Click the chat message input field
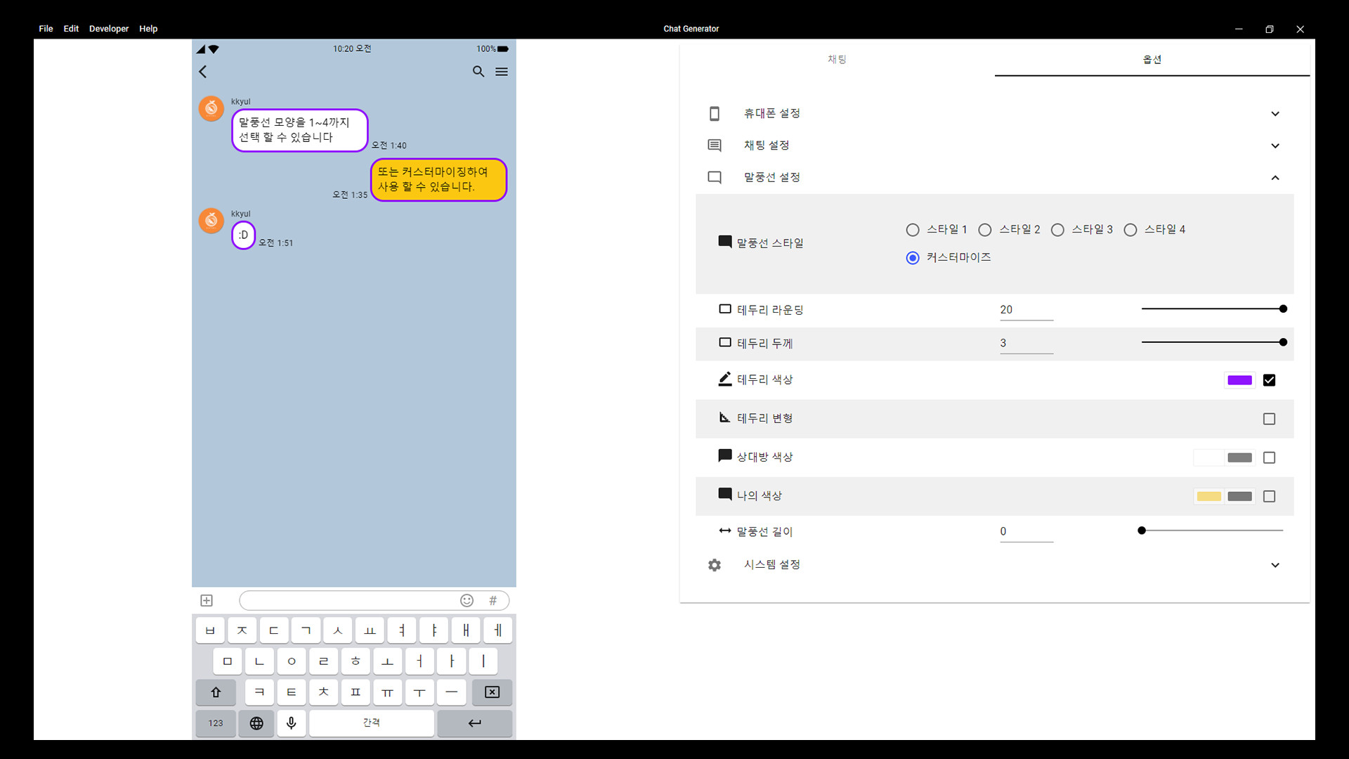Image resolution: width=1349 pixels, height=759 pixels. tap(351, 600)
